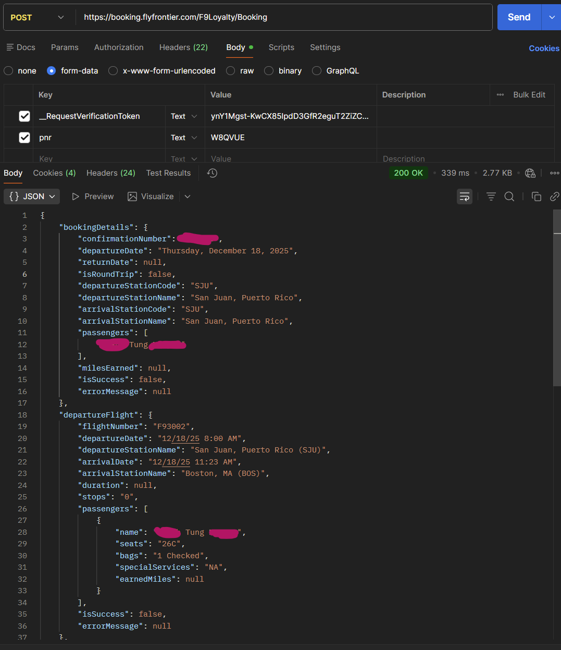The height and width of the screenshot is (650, 561).
Task: Select the binary body type
Action: (269, 71)
